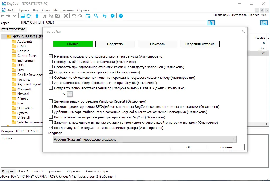Viewport: 270px width, 181px height.
Task: Enable automatic hive backup at startup
Action: click(51, 83)
